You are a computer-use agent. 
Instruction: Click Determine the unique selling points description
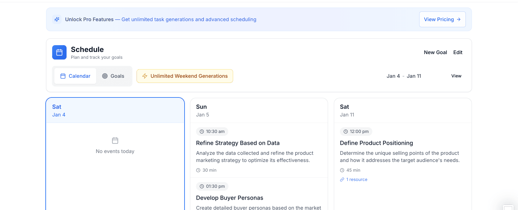coord(400,157)
